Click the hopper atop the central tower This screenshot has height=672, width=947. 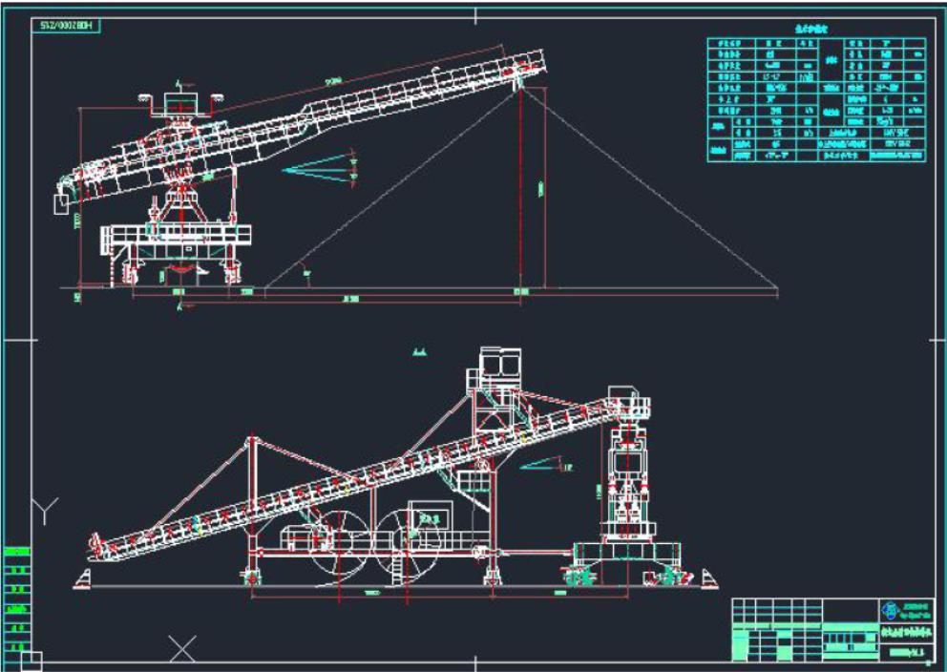[496, 362]
